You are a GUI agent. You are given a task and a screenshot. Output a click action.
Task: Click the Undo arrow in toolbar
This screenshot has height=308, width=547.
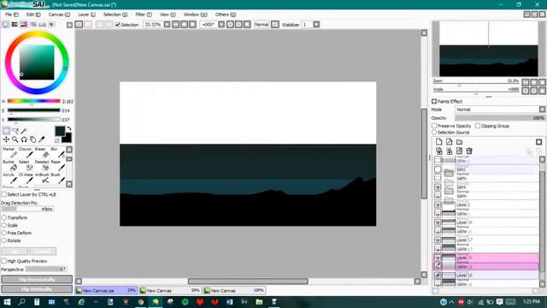(x=79, y=25)
